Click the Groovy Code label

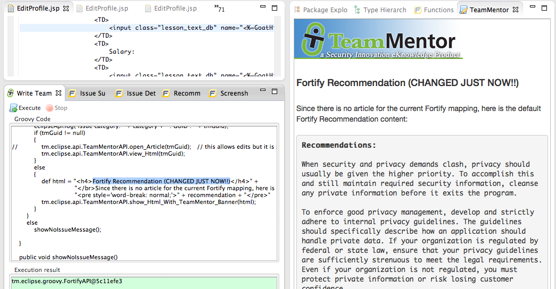[32, 119]
